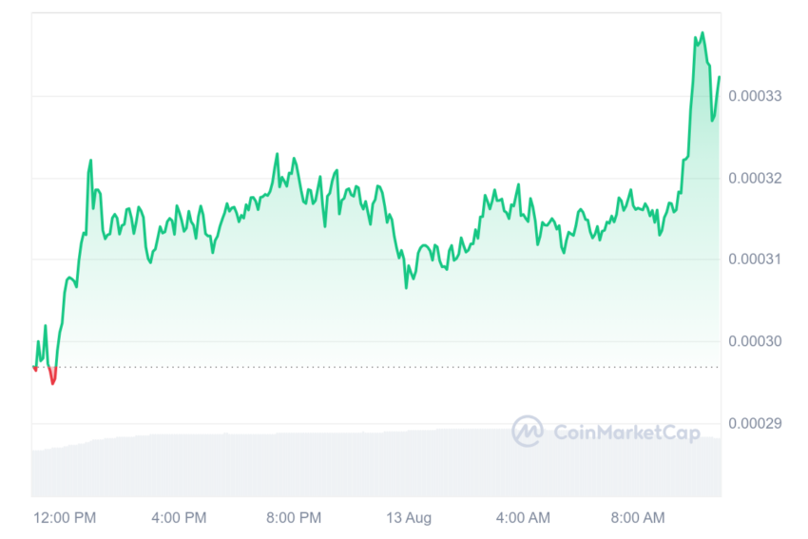Select the 12:00 PM time axis label
The width and height of the screenshot is (808, 539).
(65, 518)
